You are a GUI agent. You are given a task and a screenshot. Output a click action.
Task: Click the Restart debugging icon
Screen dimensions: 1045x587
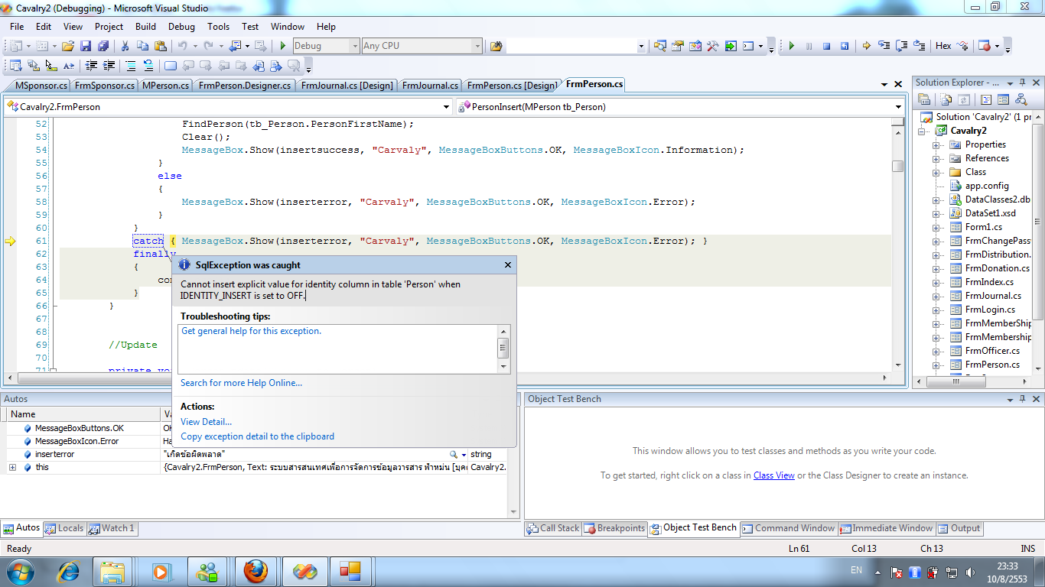[845, 46]
